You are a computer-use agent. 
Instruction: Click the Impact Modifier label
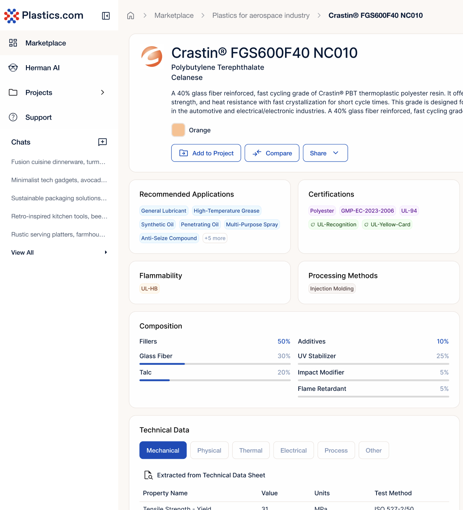click(321, 372)
